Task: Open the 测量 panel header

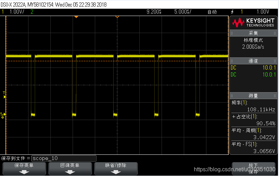Action: coord(253,96)
